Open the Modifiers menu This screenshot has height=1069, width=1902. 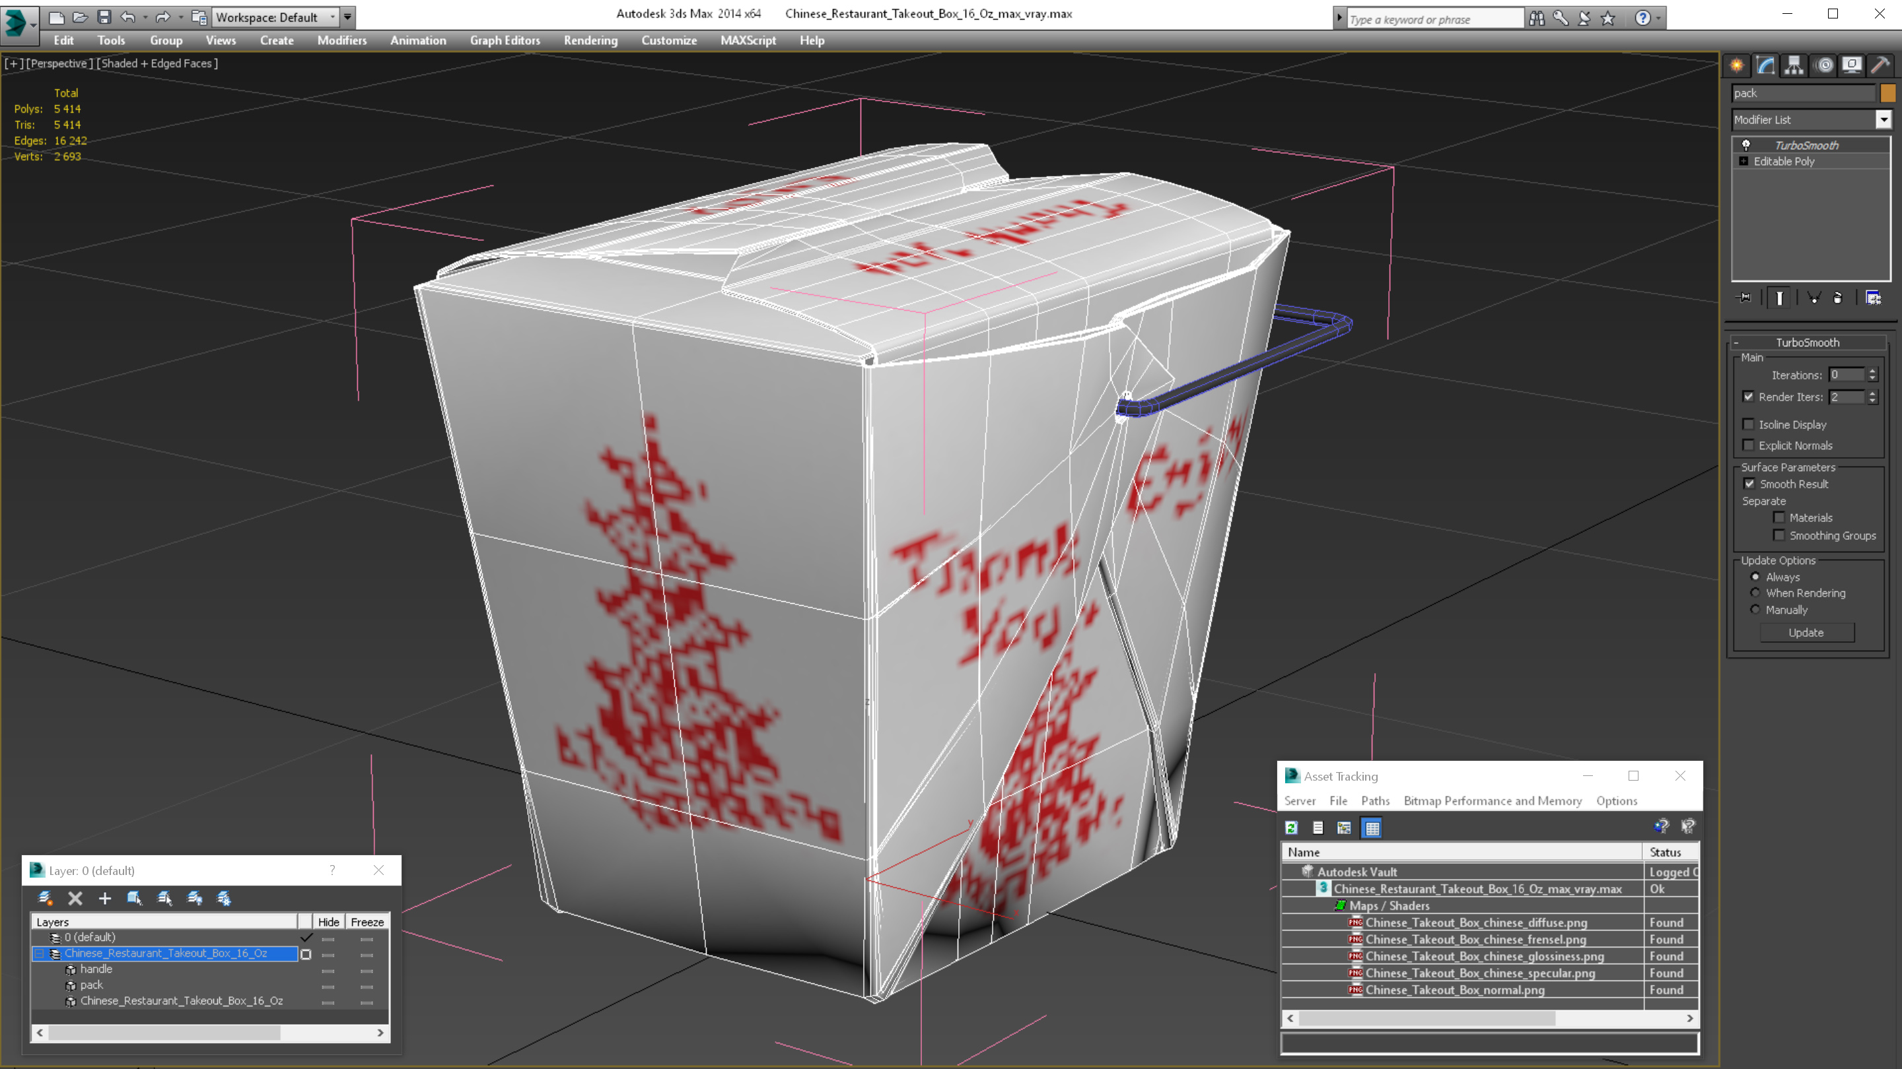coord(342,40)
